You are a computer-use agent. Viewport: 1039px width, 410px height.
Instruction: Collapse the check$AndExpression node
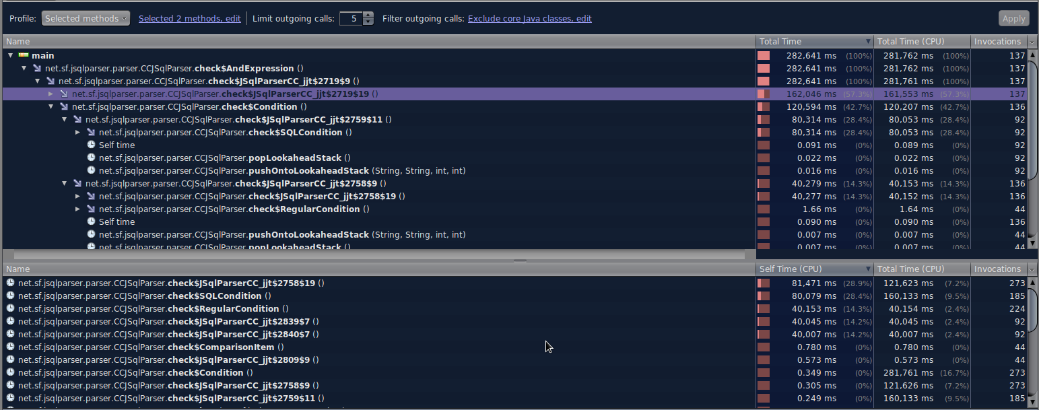[24, 69]
